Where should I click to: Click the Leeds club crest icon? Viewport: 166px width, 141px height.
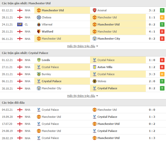pos(39,60)
